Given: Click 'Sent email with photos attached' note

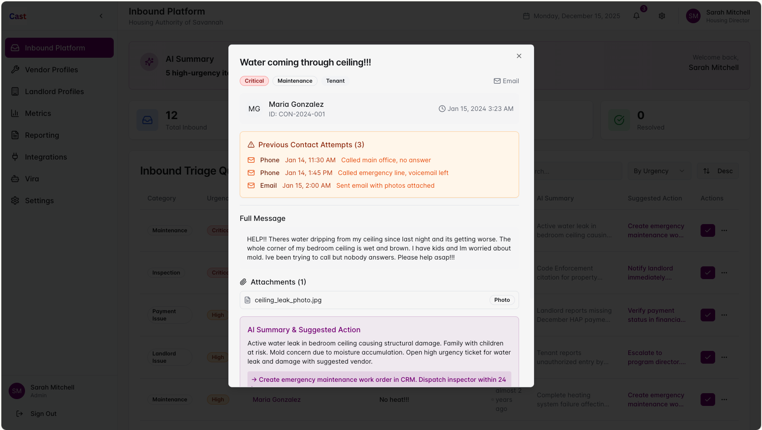Looking at the screenshot, I should pyautogui.click(x=385, y=185).
